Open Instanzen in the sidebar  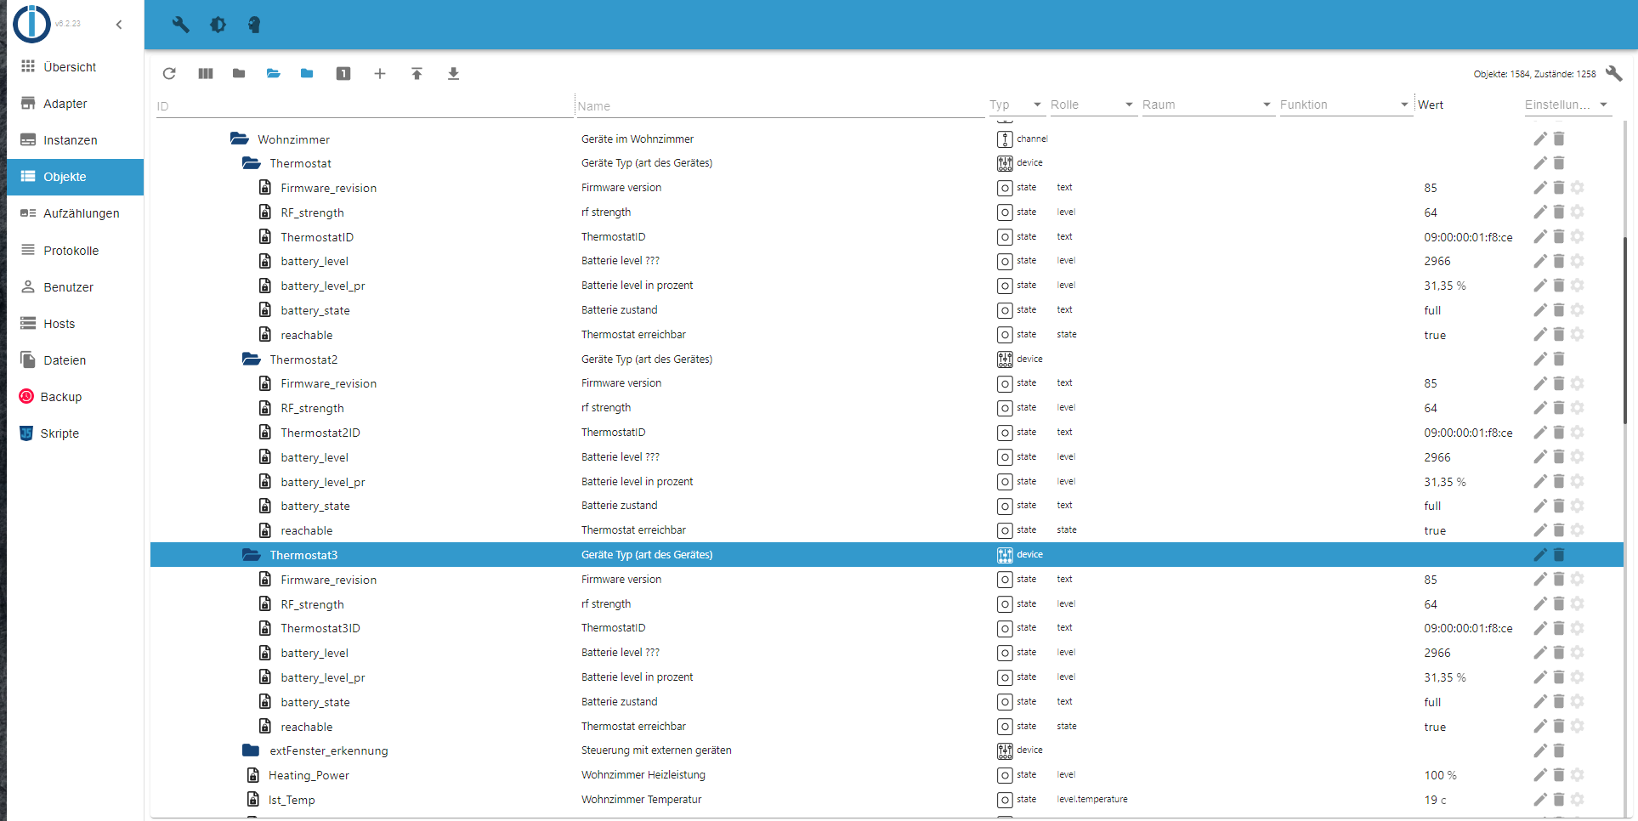pyautogui.click(x=75, y=140)
